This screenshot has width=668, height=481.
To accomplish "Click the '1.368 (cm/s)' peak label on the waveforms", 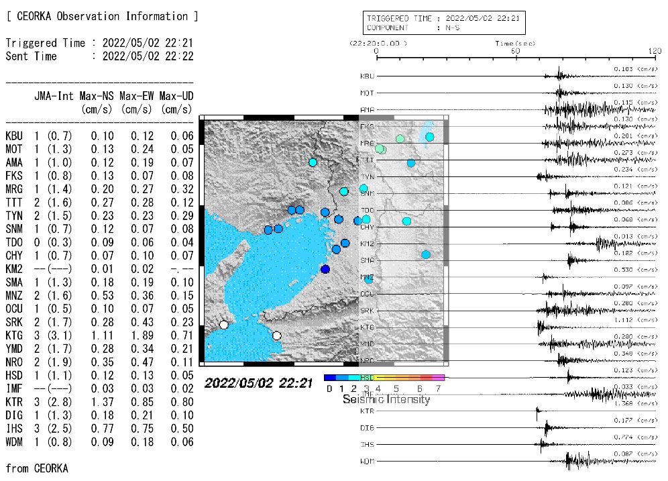I will pyautogui.click(x=636, y=403).
